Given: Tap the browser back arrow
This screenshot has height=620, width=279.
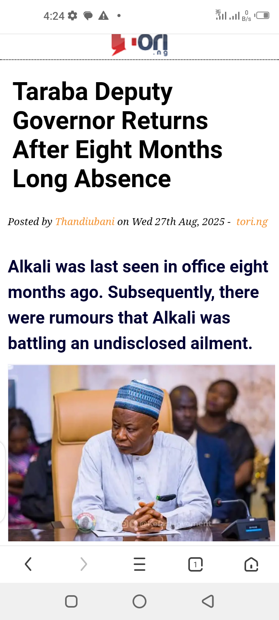Looking at the screenshot, I should coord(28,564).
